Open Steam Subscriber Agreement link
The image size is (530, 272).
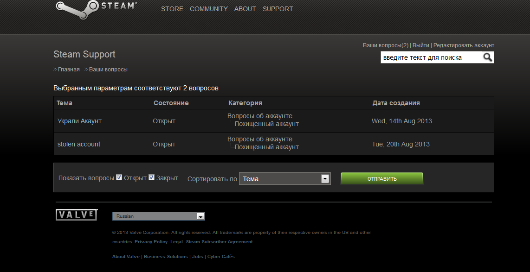(219, 241)
